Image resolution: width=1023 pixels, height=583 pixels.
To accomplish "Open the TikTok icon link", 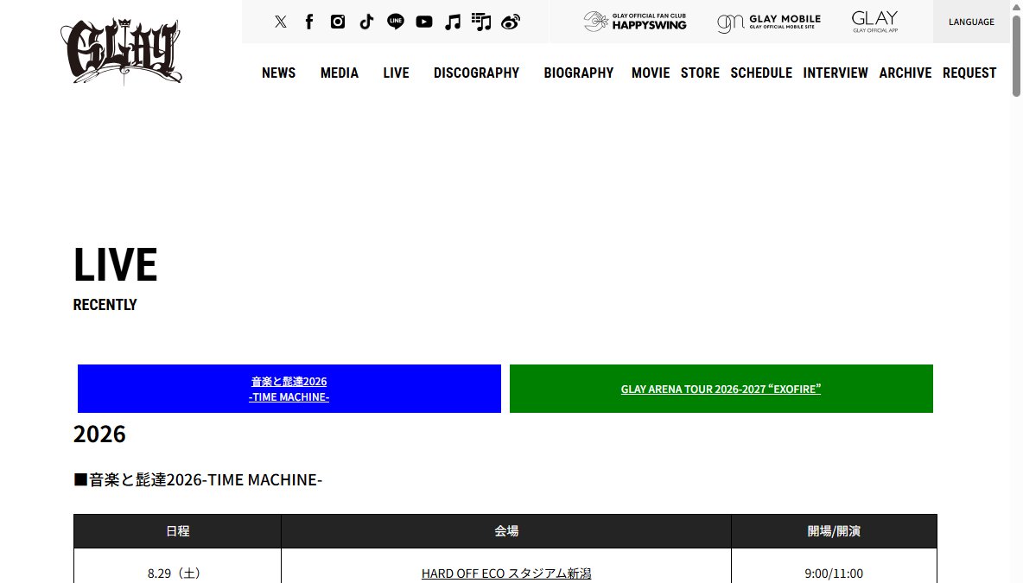I will 366,22.
